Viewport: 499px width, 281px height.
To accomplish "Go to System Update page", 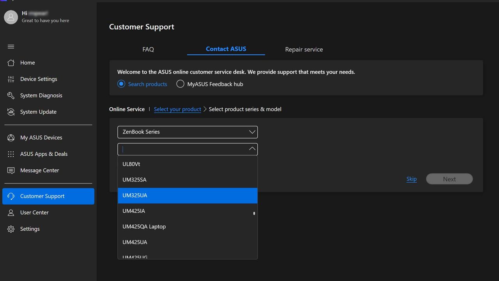I will pos(48,112).
